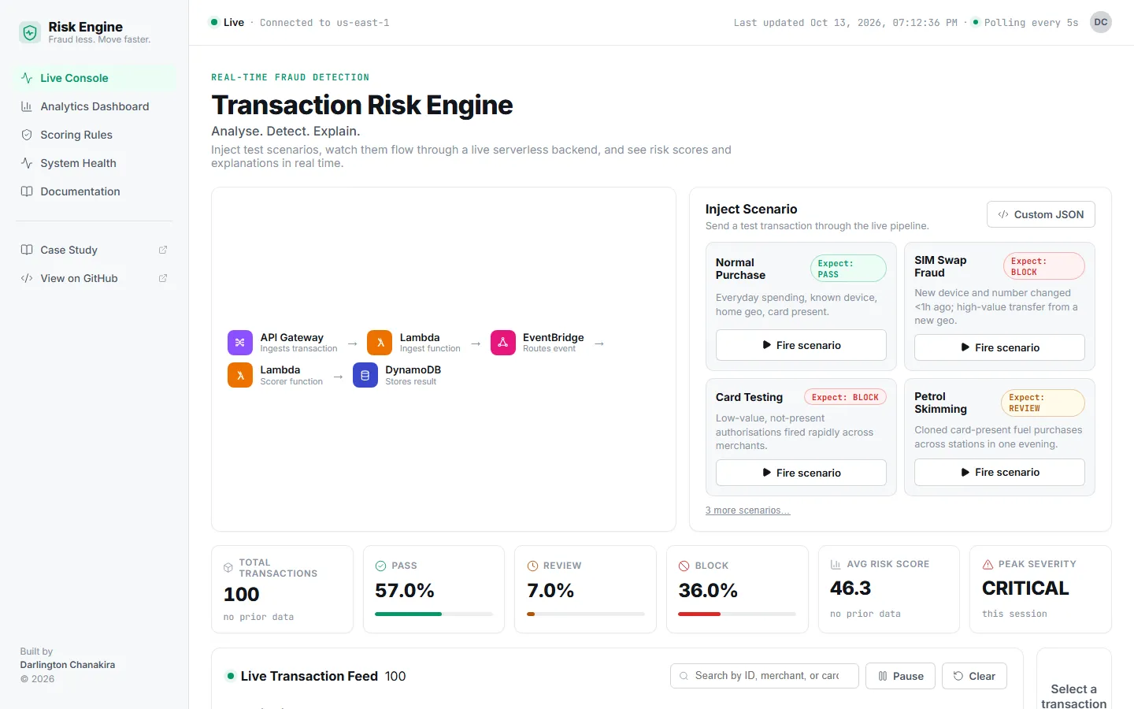Image resolution: width=1134 pixels, height=709 pixels.
Task: Fire the SIM Swap Fraud scenario
Action: click(x=999, y=347)
